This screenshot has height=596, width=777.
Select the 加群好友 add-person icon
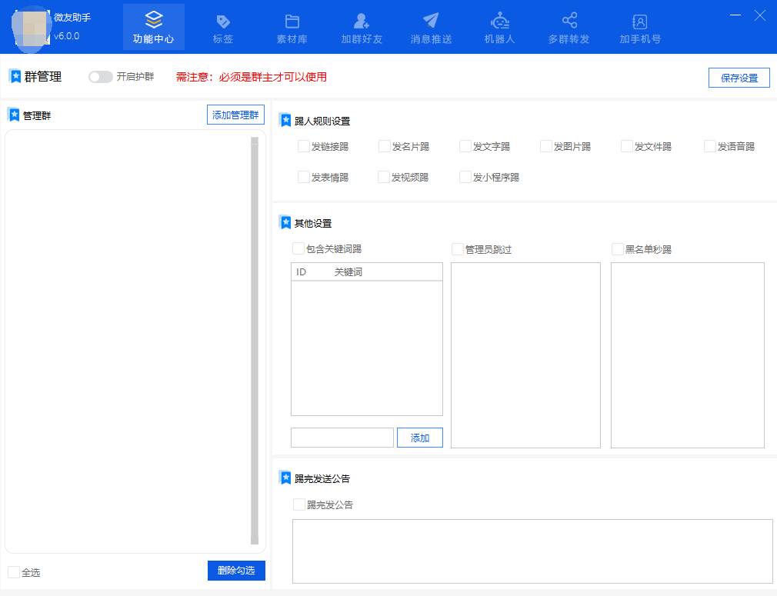(x=362, y=21)
